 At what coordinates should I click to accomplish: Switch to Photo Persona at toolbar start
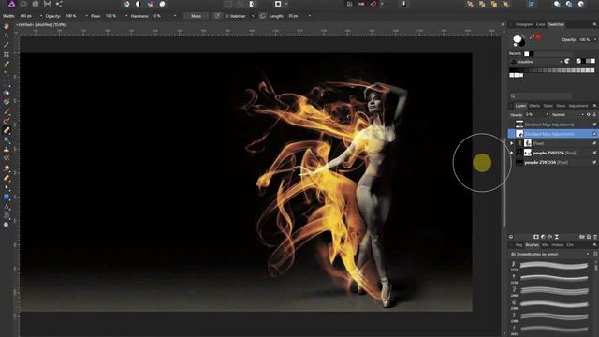click(x=12, y=4)
